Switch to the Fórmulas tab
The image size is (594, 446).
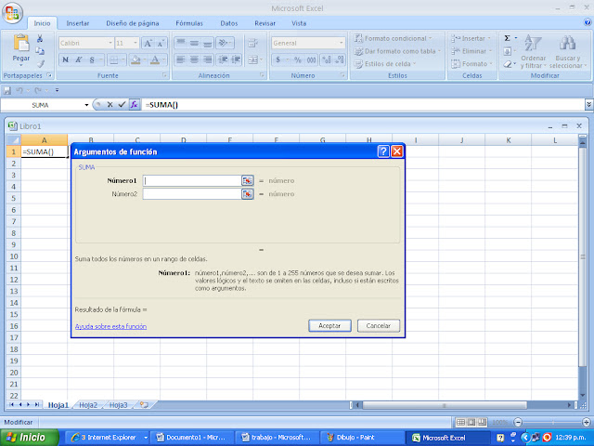coord(189,23)
